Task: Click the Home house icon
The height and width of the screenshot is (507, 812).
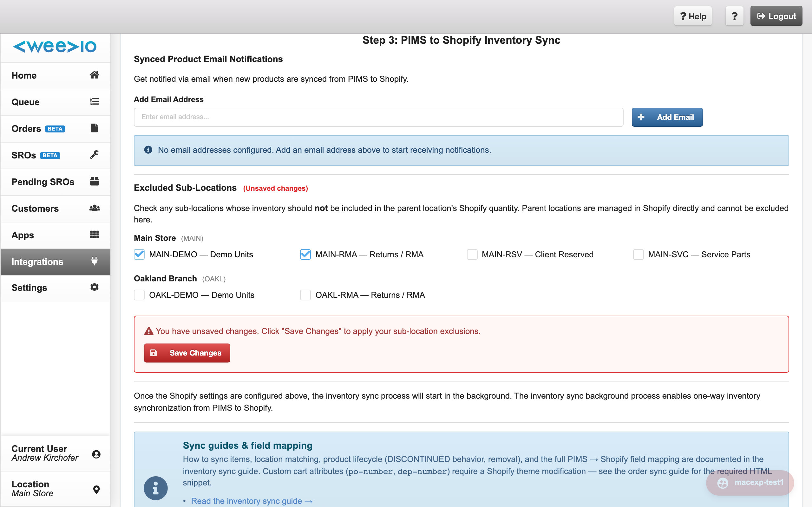Action: point(94,75)
